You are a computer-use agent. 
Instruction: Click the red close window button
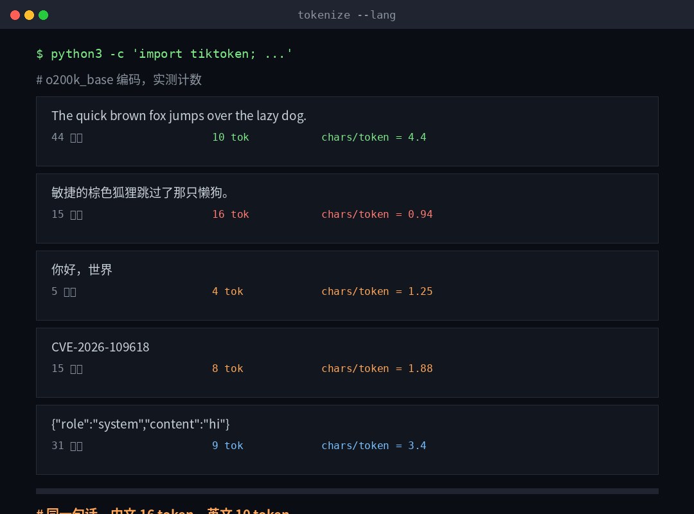(x=15, y=15)
